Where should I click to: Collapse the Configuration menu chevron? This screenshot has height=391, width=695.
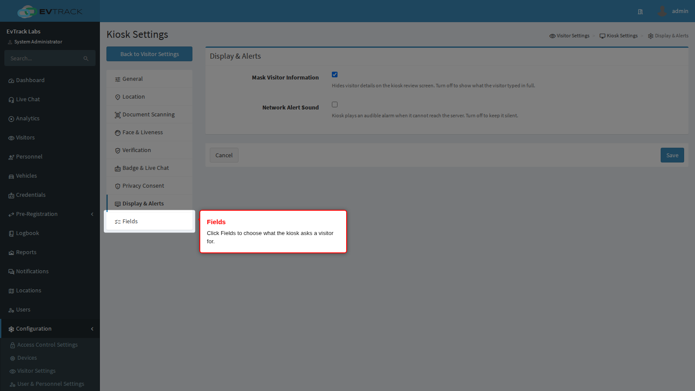[92, 329]
